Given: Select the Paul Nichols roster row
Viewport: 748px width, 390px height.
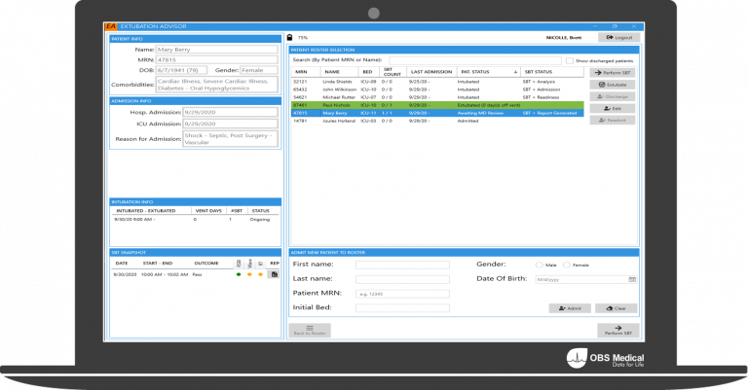Looking at the screenshot, I should (437, 105).
